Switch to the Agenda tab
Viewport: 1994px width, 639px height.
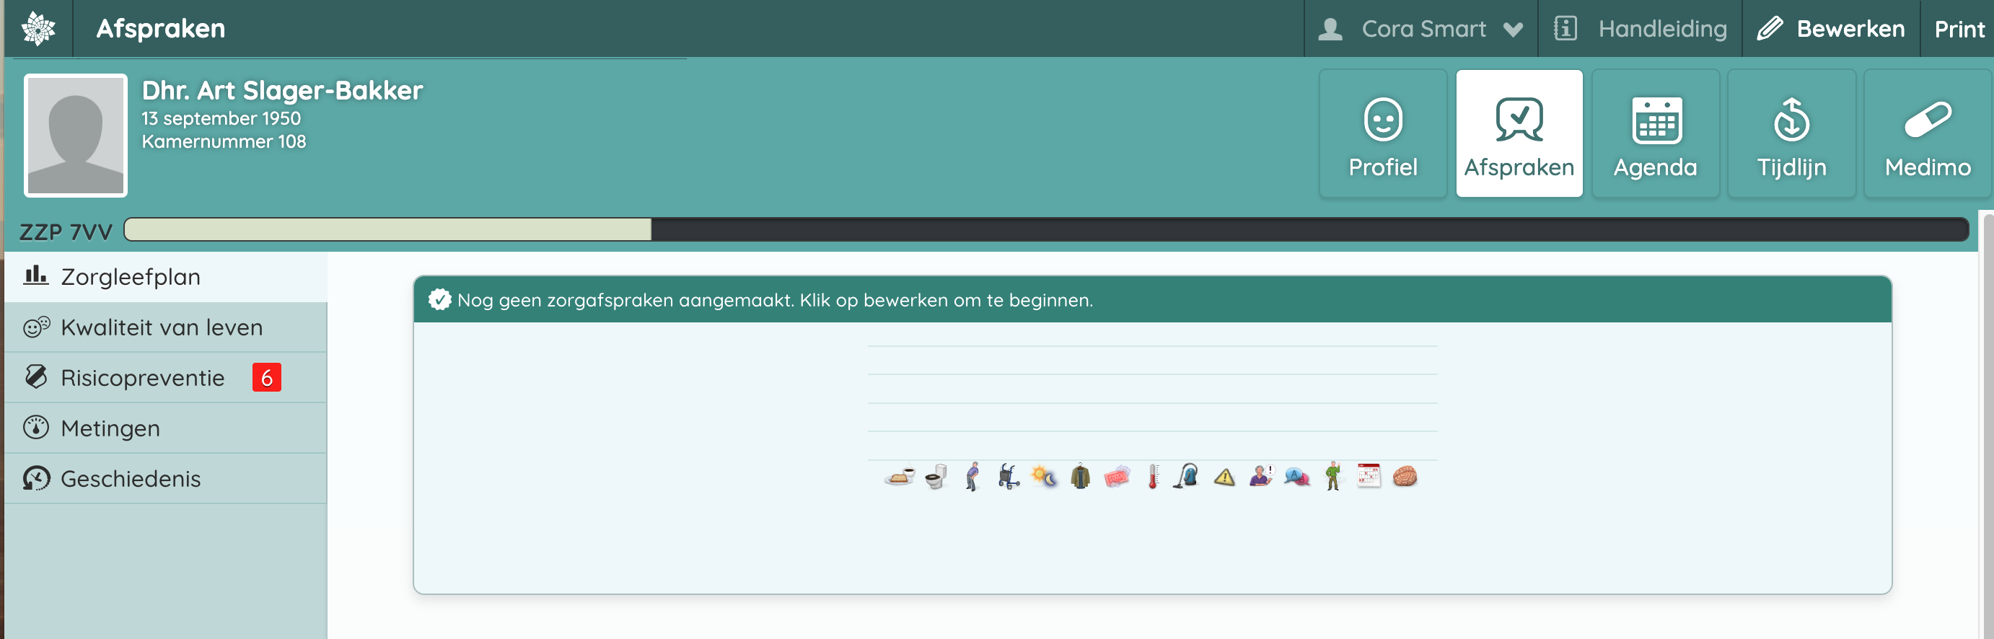[1655, 134]
